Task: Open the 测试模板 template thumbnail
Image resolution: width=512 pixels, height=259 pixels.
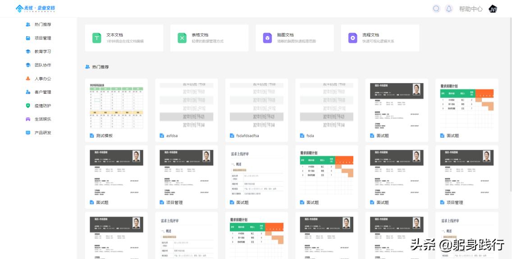Action: [116, 106]
